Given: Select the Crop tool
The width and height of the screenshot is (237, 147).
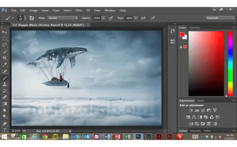Looking at the screenshot, I should click(x=5, y=58).
